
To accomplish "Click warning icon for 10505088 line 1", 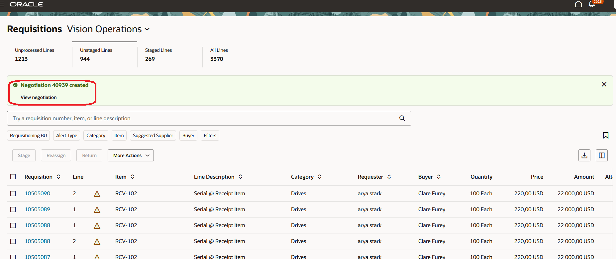I will coord(97,225).
